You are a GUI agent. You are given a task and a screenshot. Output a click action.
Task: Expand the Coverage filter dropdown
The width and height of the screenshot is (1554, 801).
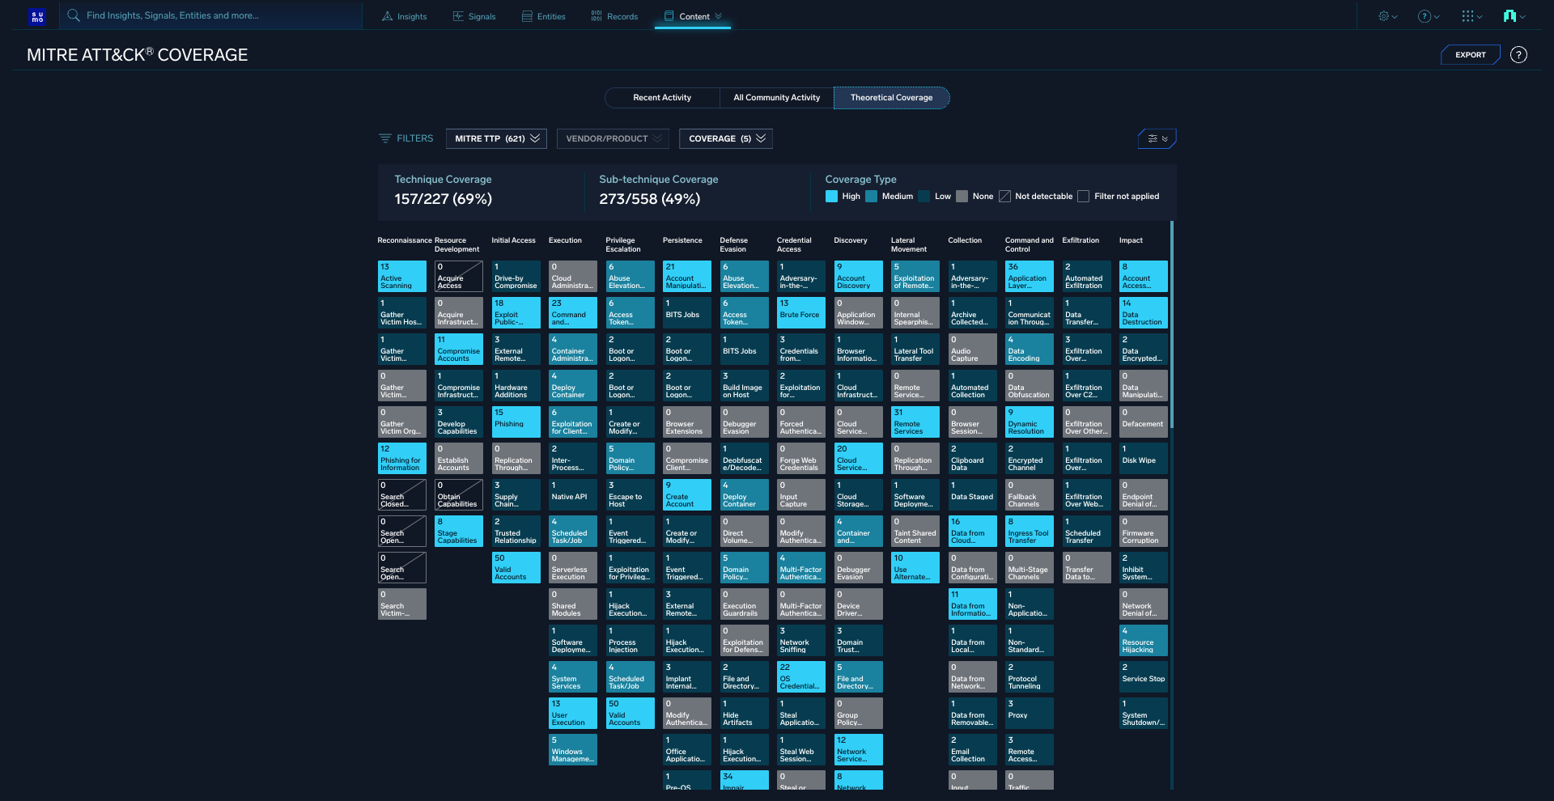(x=726, y=139)
